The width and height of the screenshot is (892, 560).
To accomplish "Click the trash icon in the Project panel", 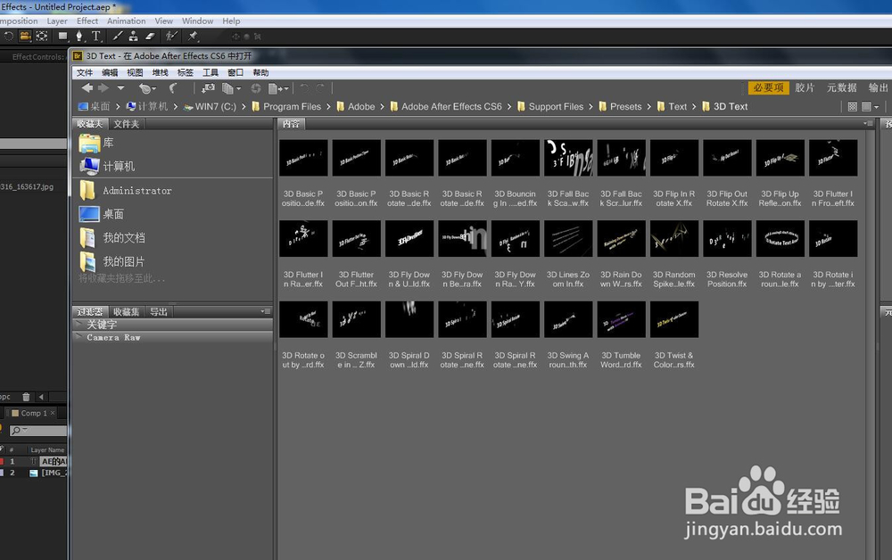I will click(x=26, y=397).
